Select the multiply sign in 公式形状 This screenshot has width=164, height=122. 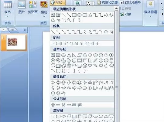pos(63,105)
